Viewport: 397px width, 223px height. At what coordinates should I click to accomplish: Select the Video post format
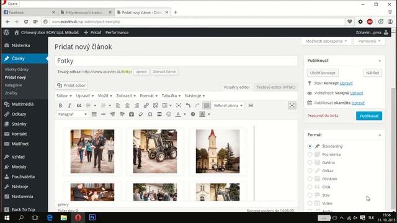click(x=310, y=203)
